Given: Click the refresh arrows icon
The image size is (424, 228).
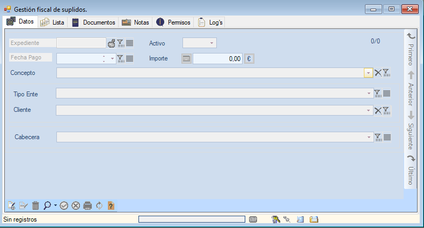Looking at the screenshot, I should pos(99,206).
